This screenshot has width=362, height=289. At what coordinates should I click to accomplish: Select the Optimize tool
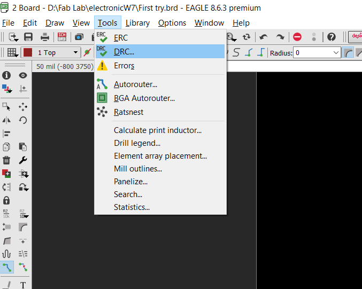pyautogui.click(x=23, y=241)
